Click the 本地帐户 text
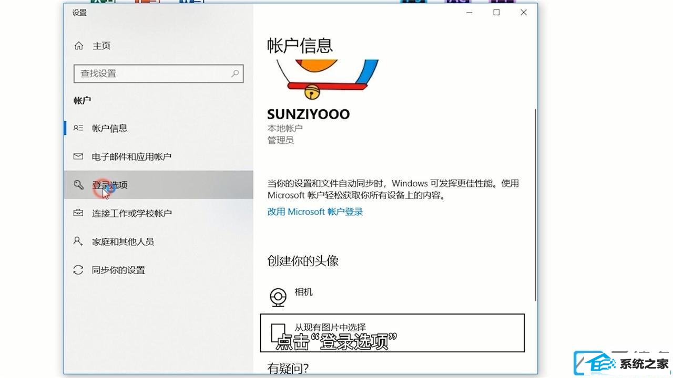The height and width of the screenshot is (378, 673). point(285,128)
